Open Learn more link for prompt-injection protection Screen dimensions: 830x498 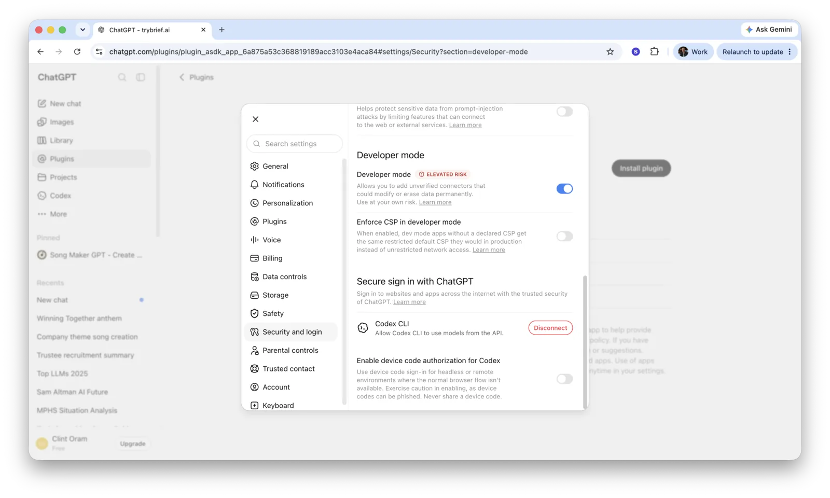pyautogui.click(x=465, y=125)
